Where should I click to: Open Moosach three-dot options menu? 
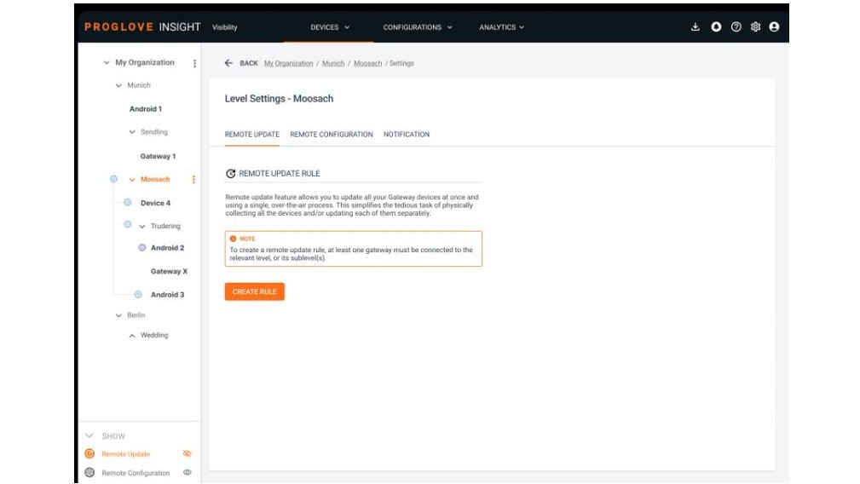(193, 180)
